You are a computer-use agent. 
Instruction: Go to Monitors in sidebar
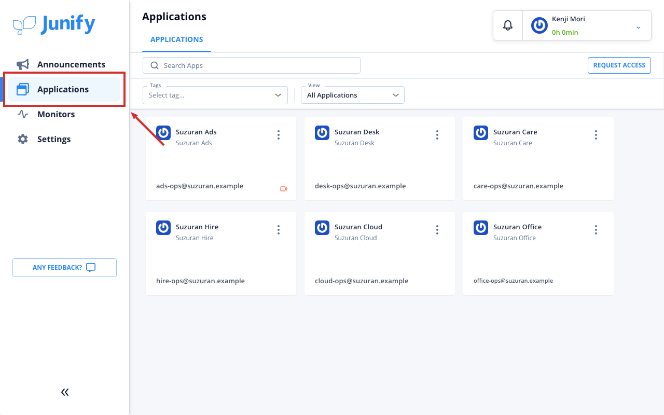tap(64, 114)
